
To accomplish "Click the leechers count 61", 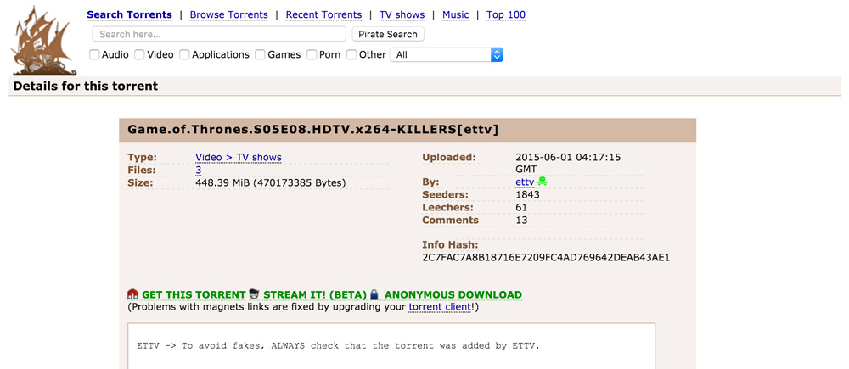I will [x=522, y=207].
